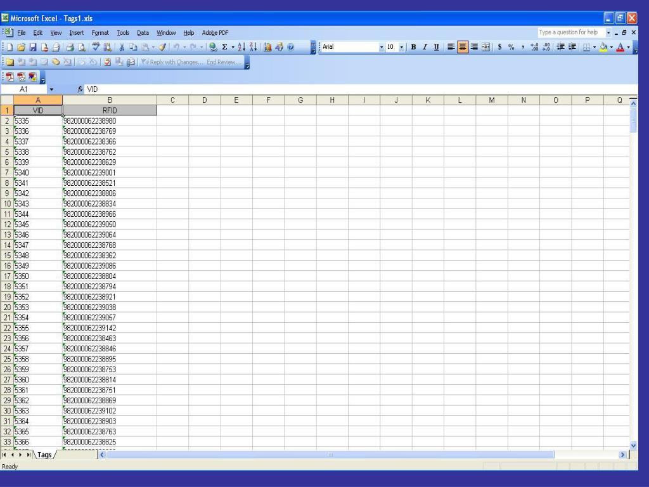Screen dimensions: 649x487
Task: Launch the Chart Wizard
Action: click(267, 47)
